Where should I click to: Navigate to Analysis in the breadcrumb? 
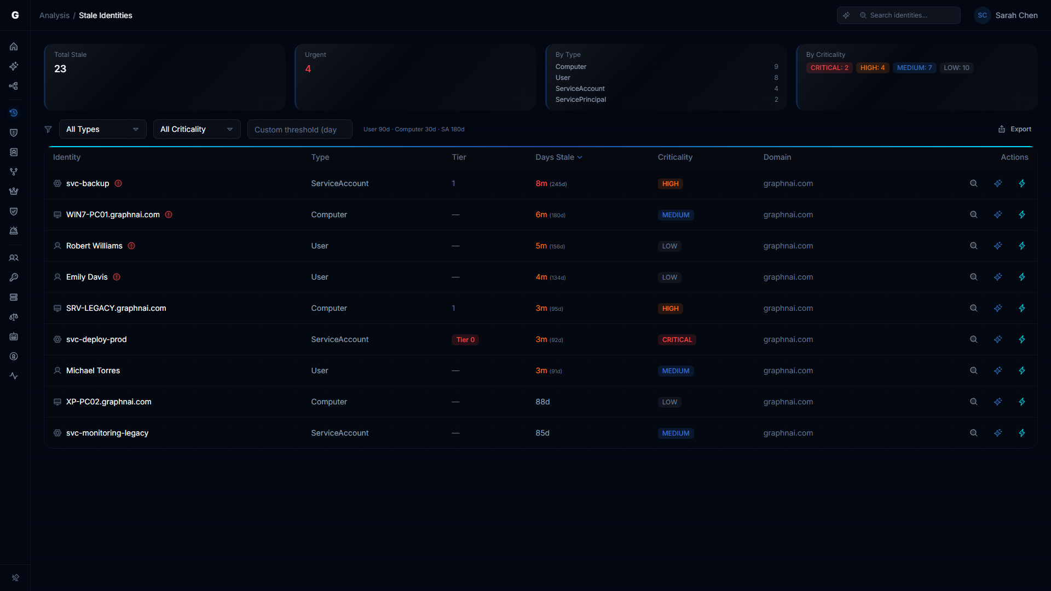(54, 15)
